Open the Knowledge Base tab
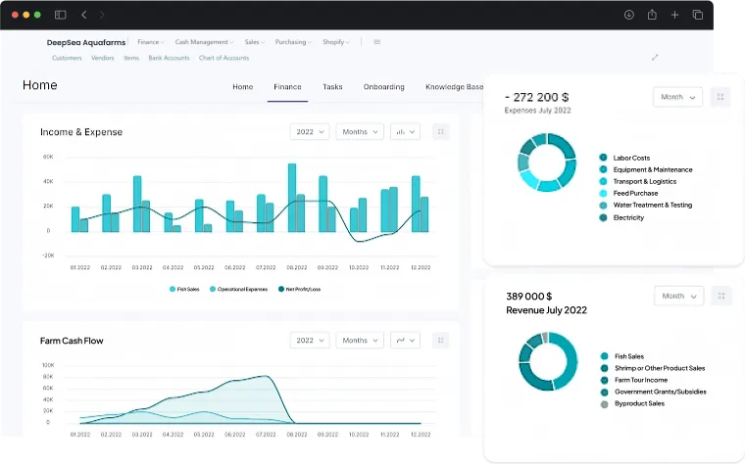 pos(454,87)
